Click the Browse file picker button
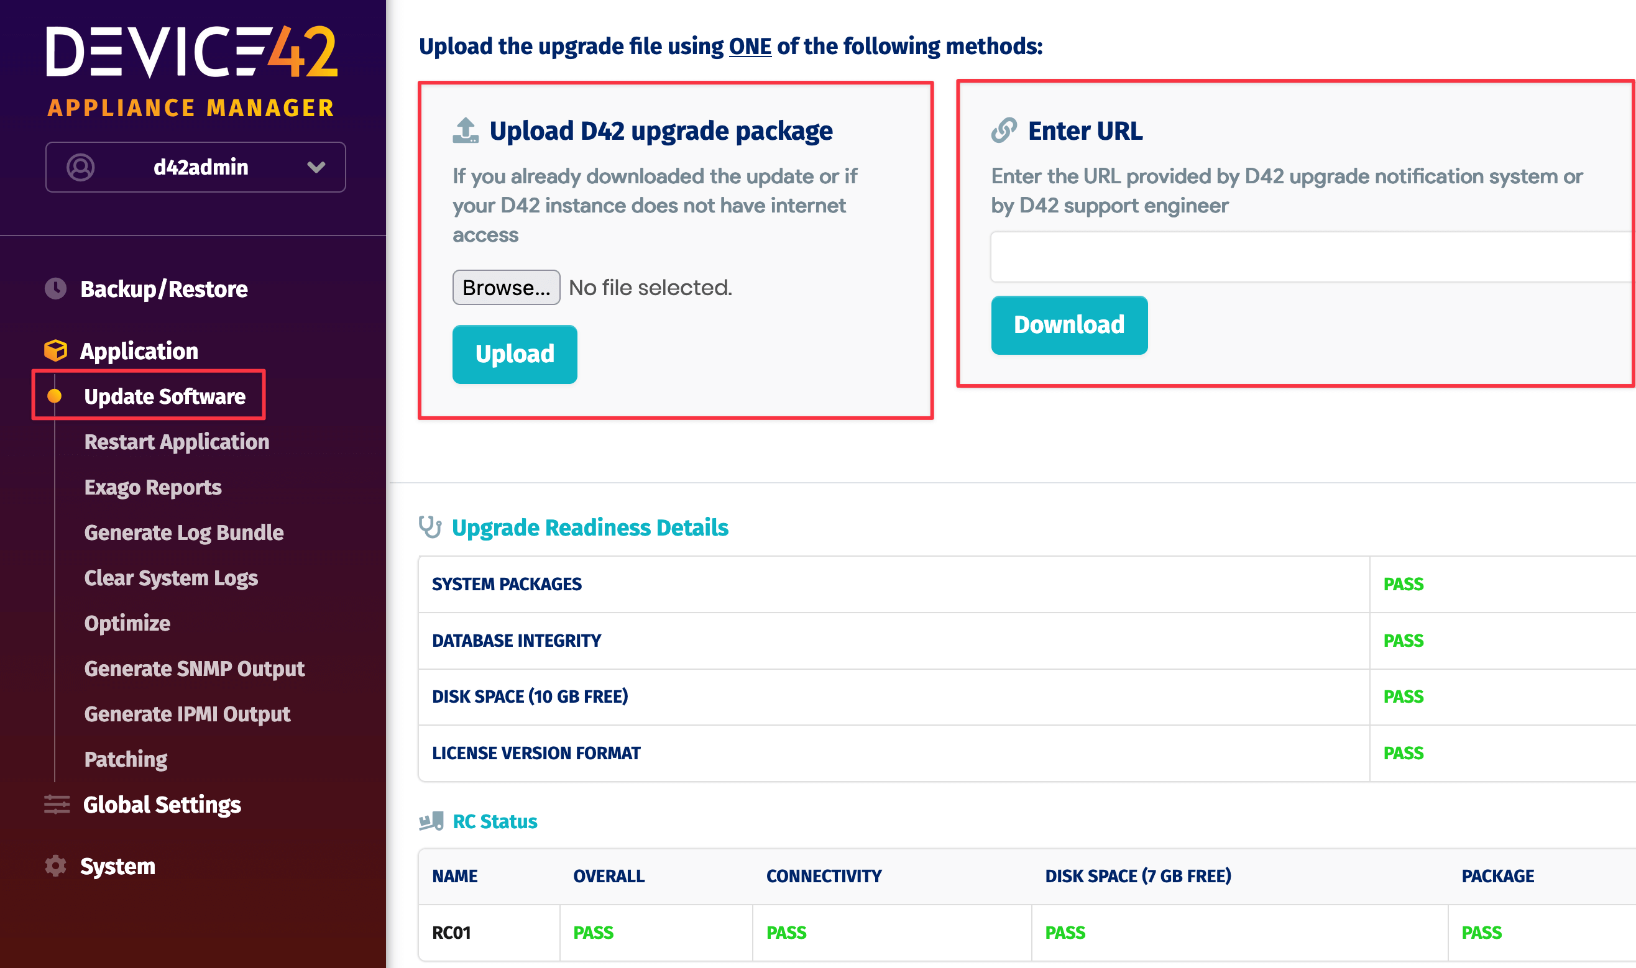 [506, 287]
